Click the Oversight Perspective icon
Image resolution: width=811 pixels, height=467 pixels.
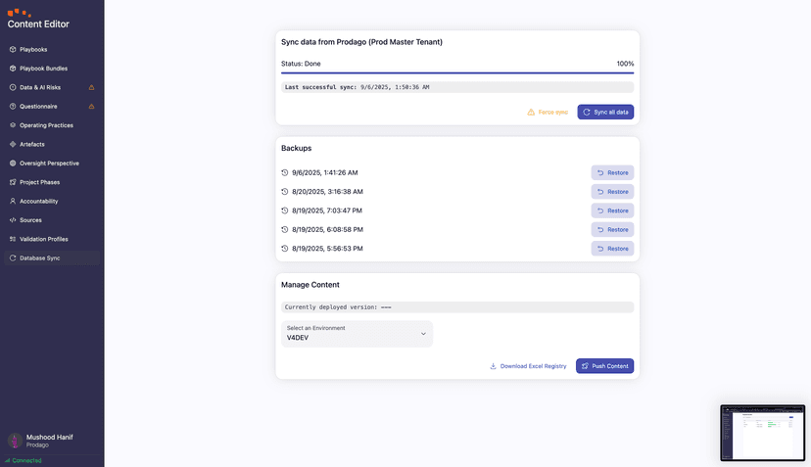click(x=13, y=163)
